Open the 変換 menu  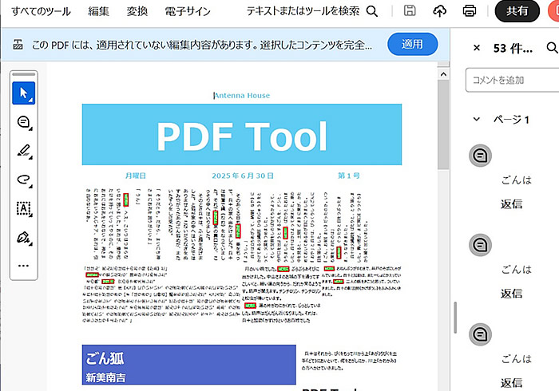pyautogui.click(x=137, y=11)
